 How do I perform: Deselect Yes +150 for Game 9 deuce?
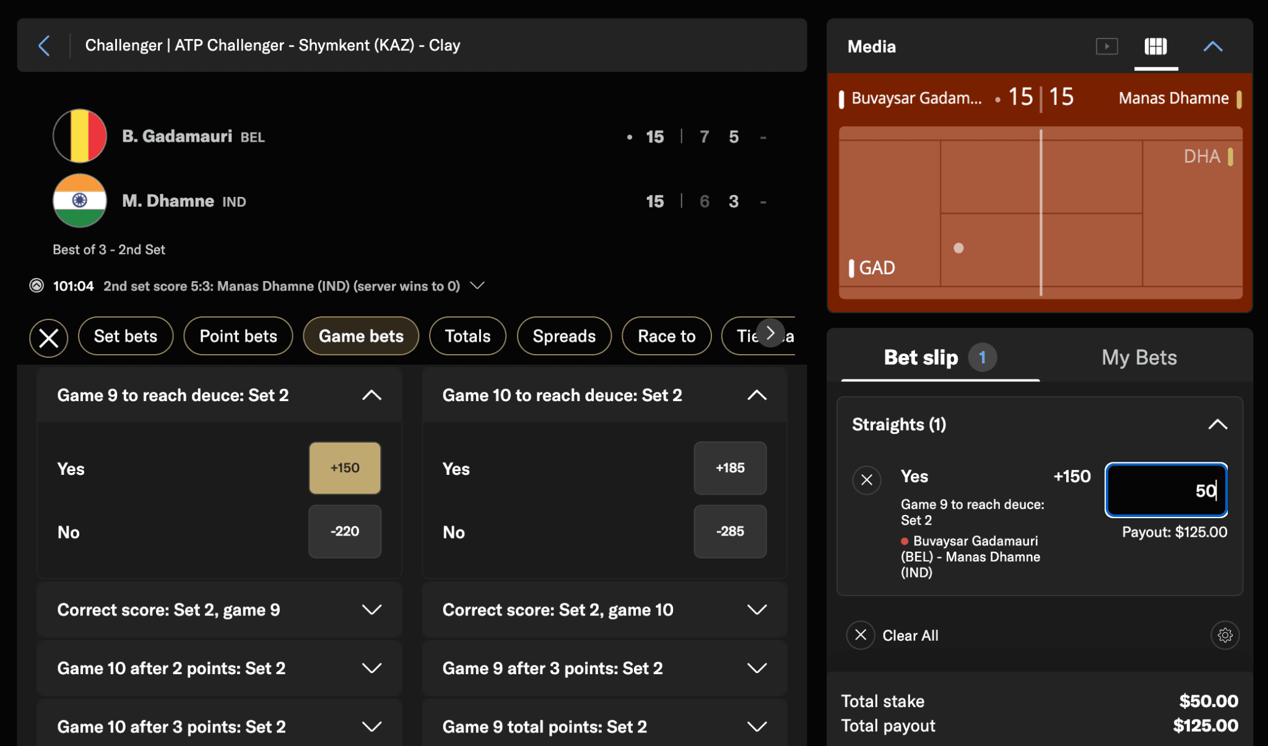(345, 468)
